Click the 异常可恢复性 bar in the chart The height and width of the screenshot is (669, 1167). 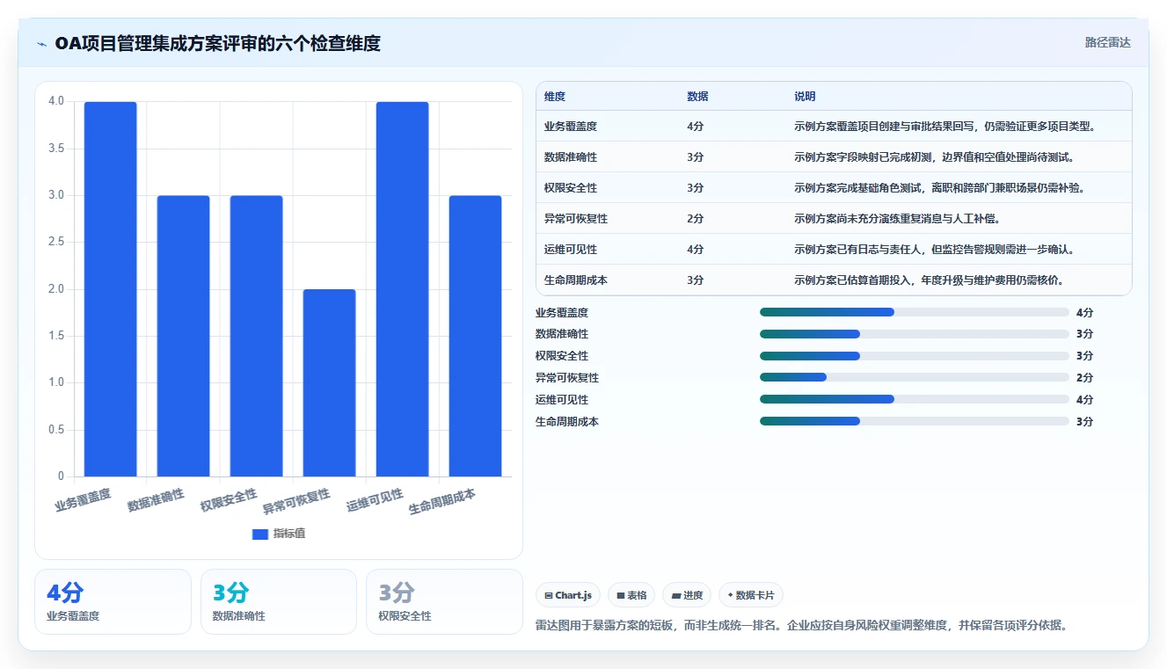330,383
